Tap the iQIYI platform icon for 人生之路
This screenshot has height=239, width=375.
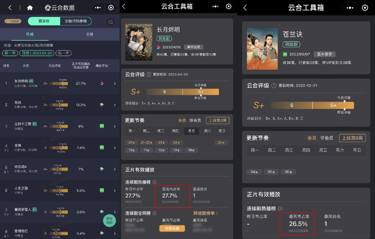102,190
